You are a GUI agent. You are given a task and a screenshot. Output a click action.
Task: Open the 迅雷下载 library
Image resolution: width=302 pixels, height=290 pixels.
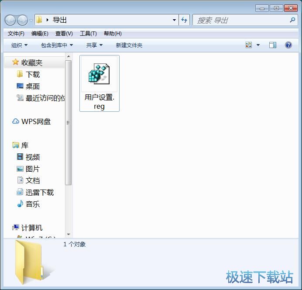click(x=40, y=193)
